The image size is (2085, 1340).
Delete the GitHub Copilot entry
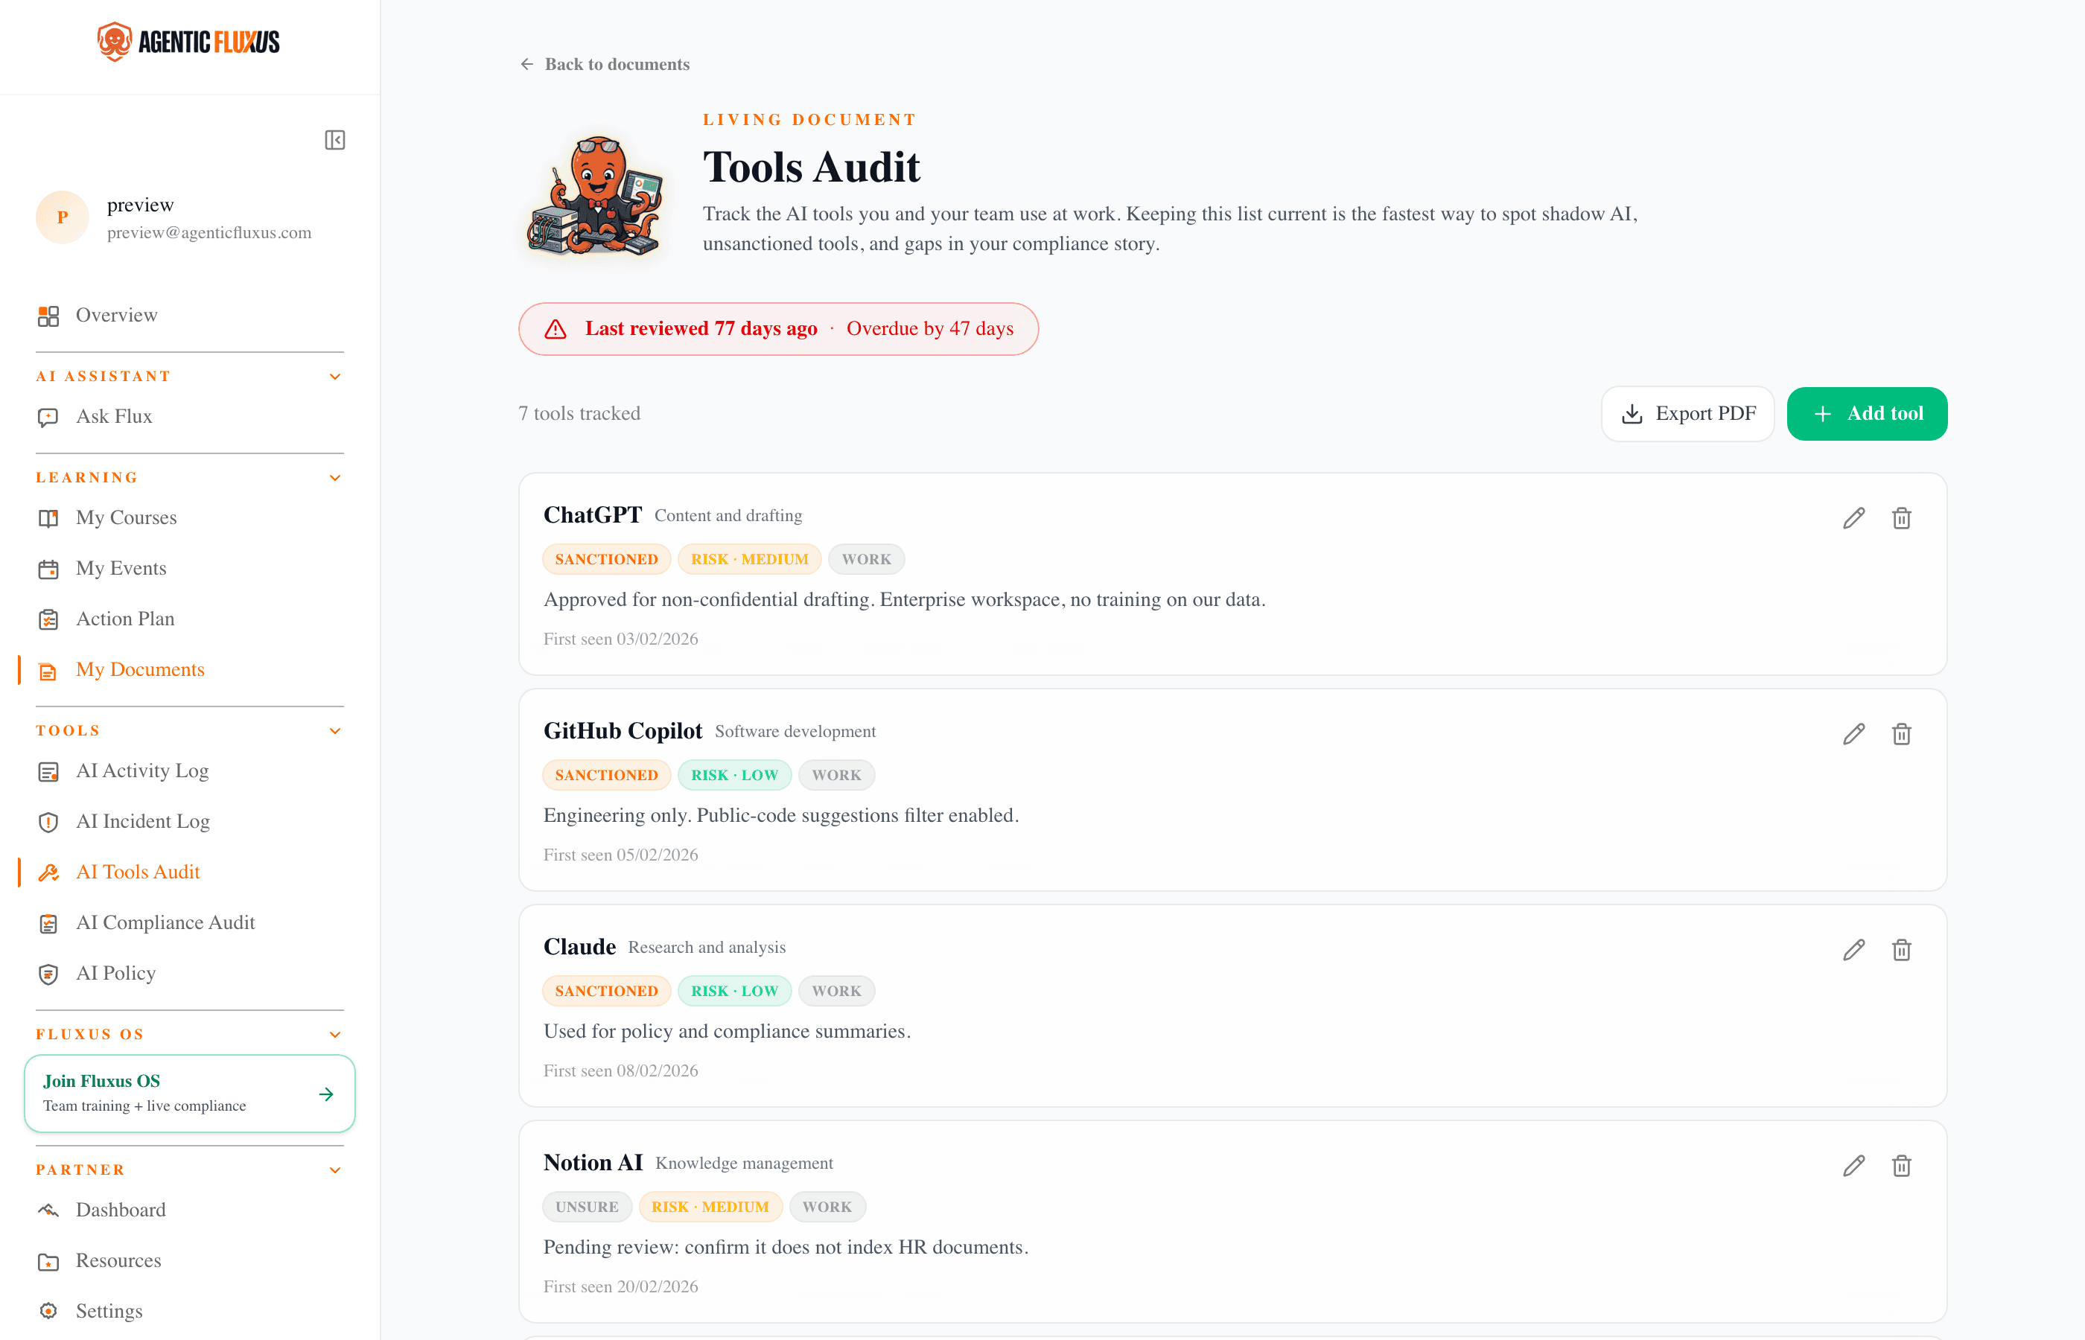1901,734
